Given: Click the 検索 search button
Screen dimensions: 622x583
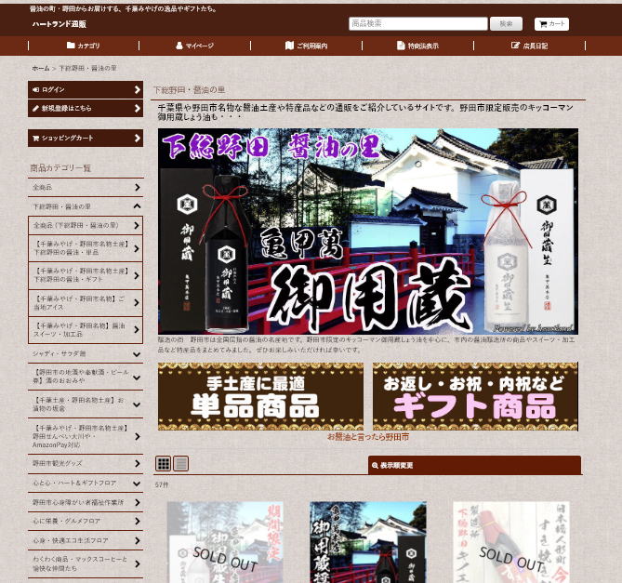Looking at the screenshot, I should pos(506,24).
